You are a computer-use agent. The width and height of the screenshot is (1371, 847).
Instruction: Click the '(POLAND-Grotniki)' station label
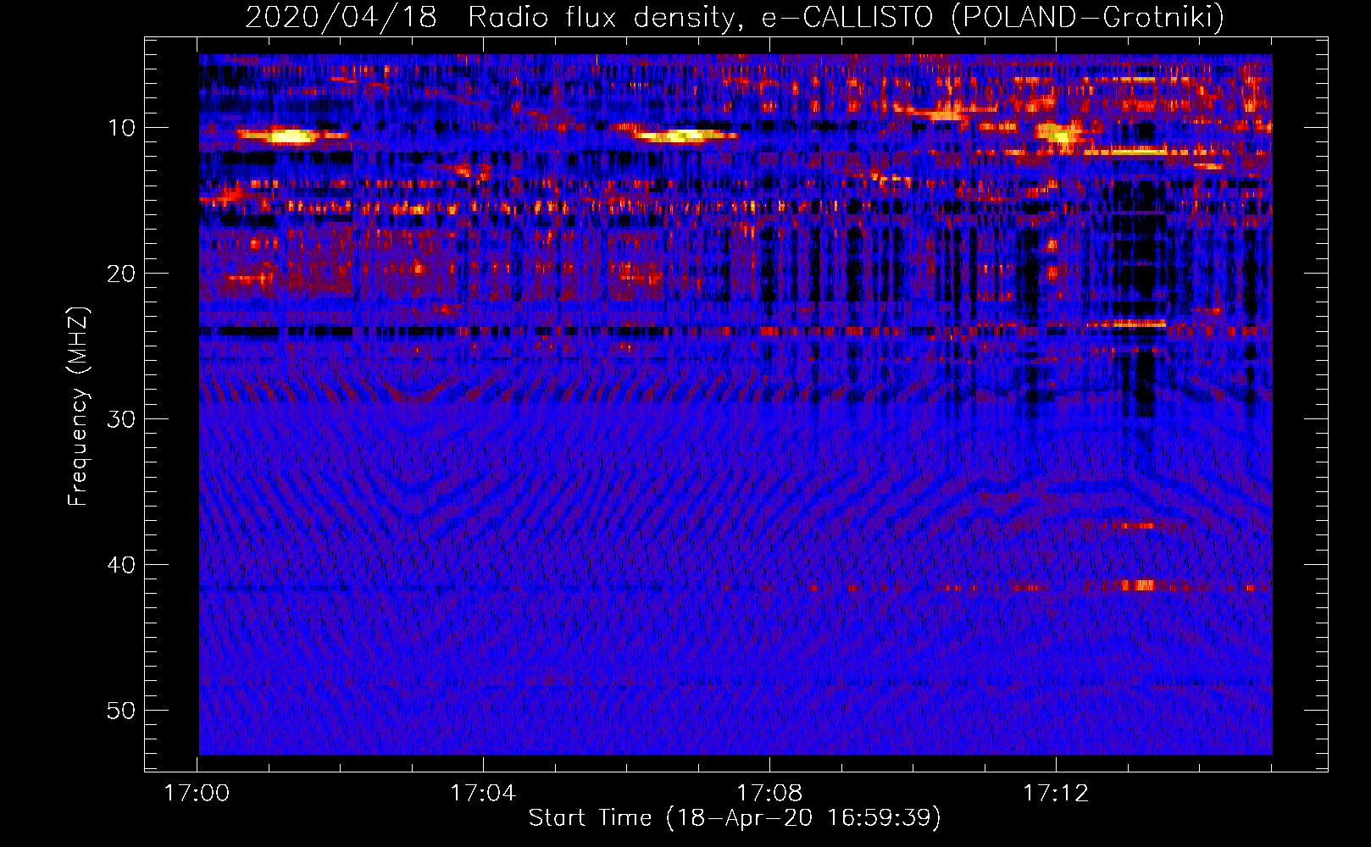(x=1087, y=17)
